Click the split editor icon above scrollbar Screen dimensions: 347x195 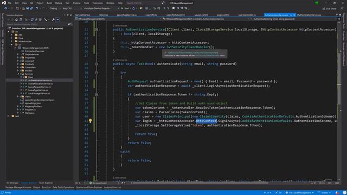point(339,19)
